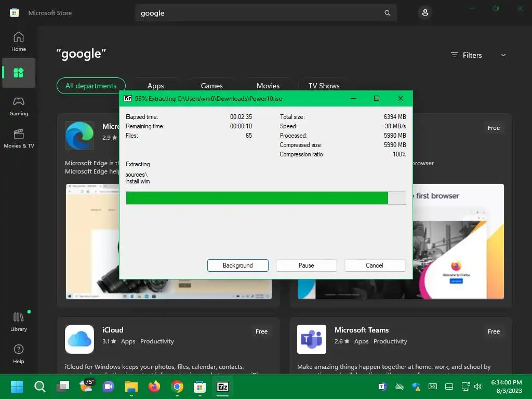Select the Games filter tab

click(x=212, y=86)
